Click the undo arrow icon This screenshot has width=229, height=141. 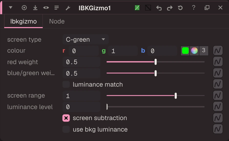pos(159,8)
